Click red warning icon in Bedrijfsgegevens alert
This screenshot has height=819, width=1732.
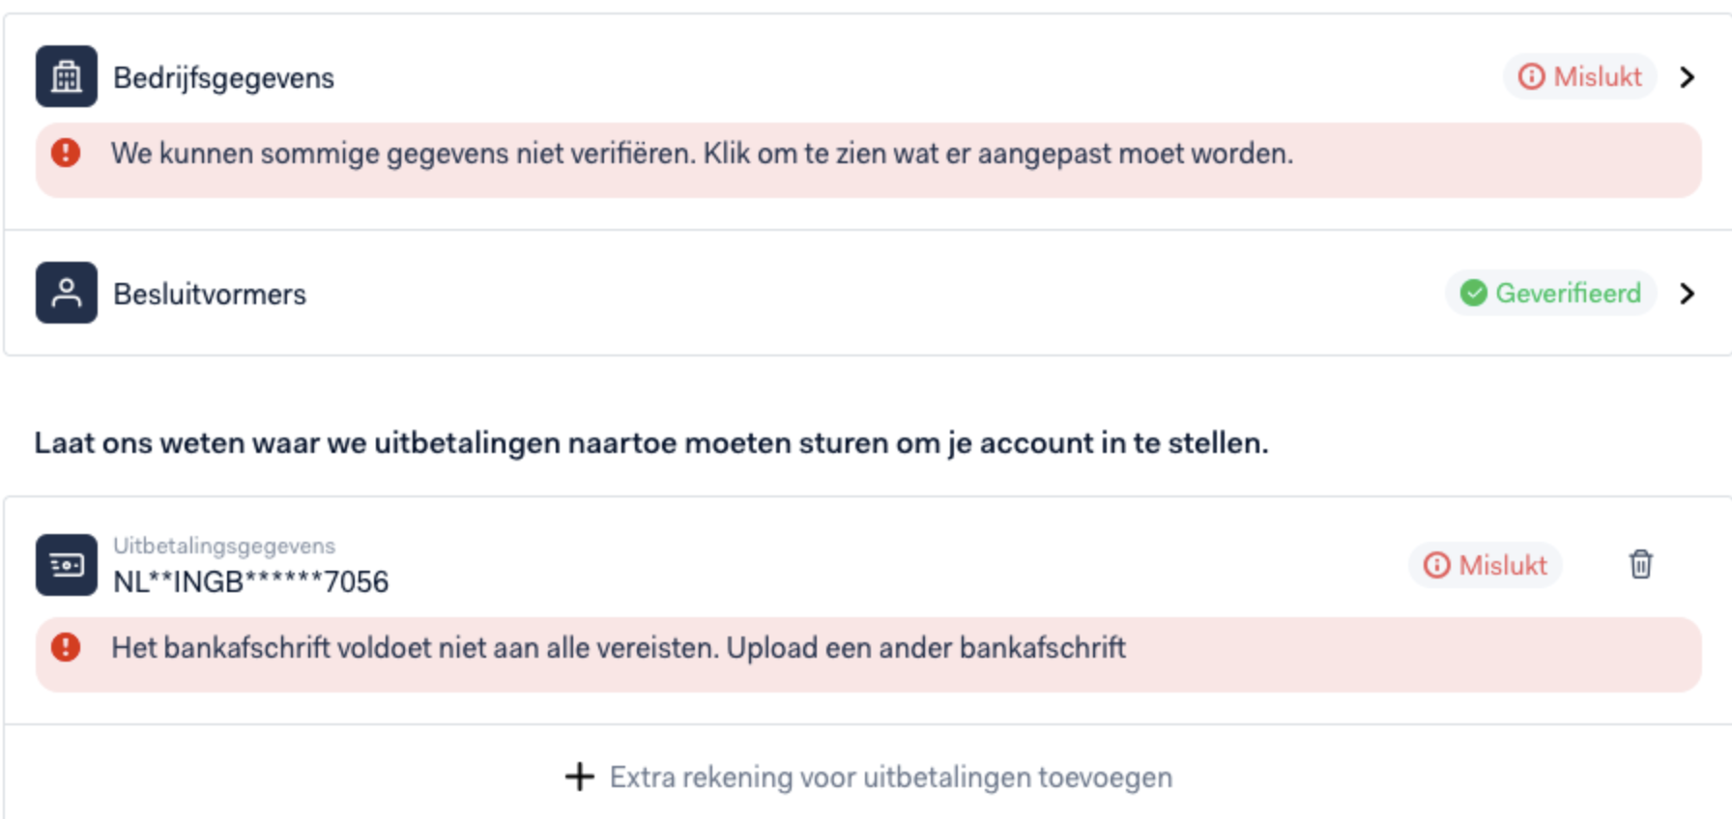[x=66, y=153]
